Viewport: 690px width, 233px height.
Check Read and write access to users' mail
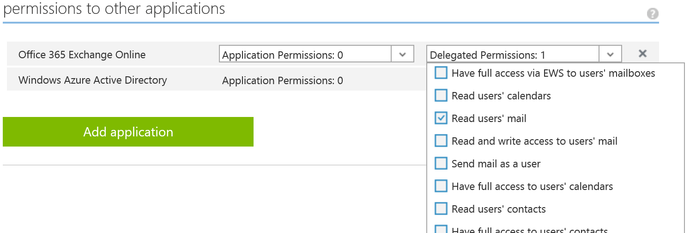click(x=441, y=141)
